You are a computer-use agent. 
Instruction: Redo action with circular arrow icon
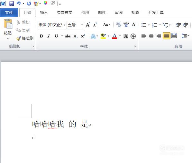[29, 4]
